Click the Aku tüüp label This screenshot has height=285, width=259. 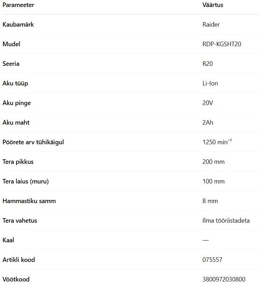[x=15, y=83]
